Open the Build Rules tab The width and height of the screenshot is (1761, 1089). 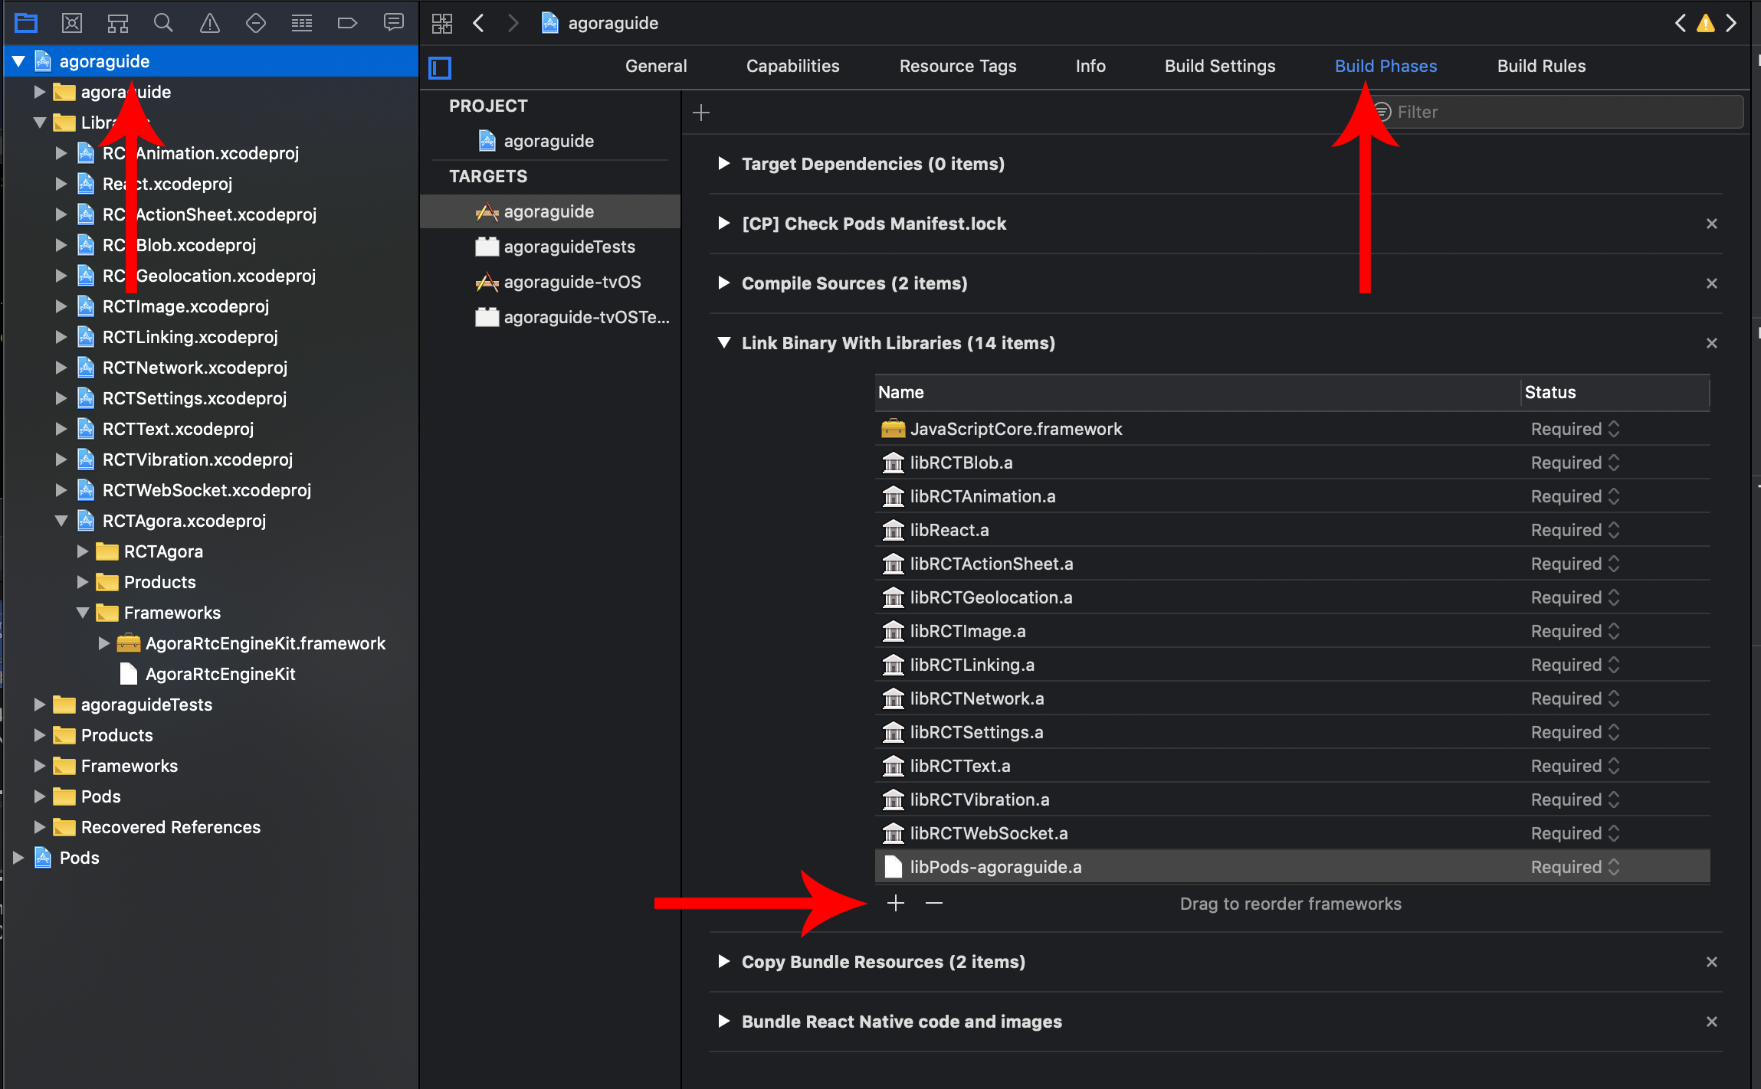click(1541, 66)
